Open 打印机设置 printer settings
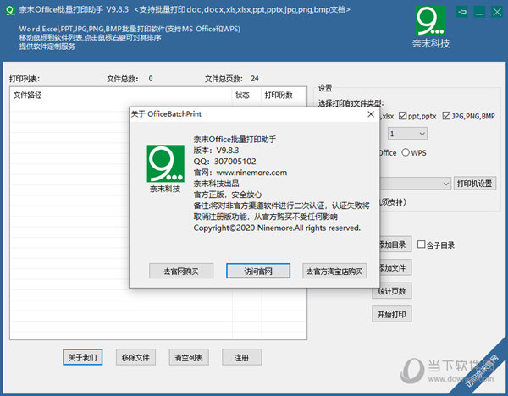Screen dimensions: 508x396 (474, 184)
